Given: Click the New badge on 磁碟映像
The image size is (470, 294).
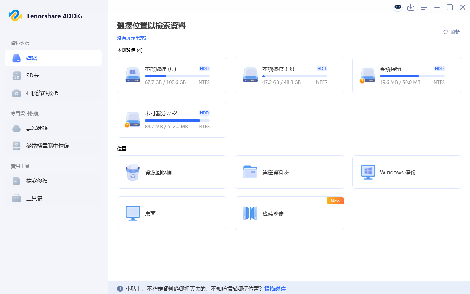Looking at the screenshot, I should 335,201.
